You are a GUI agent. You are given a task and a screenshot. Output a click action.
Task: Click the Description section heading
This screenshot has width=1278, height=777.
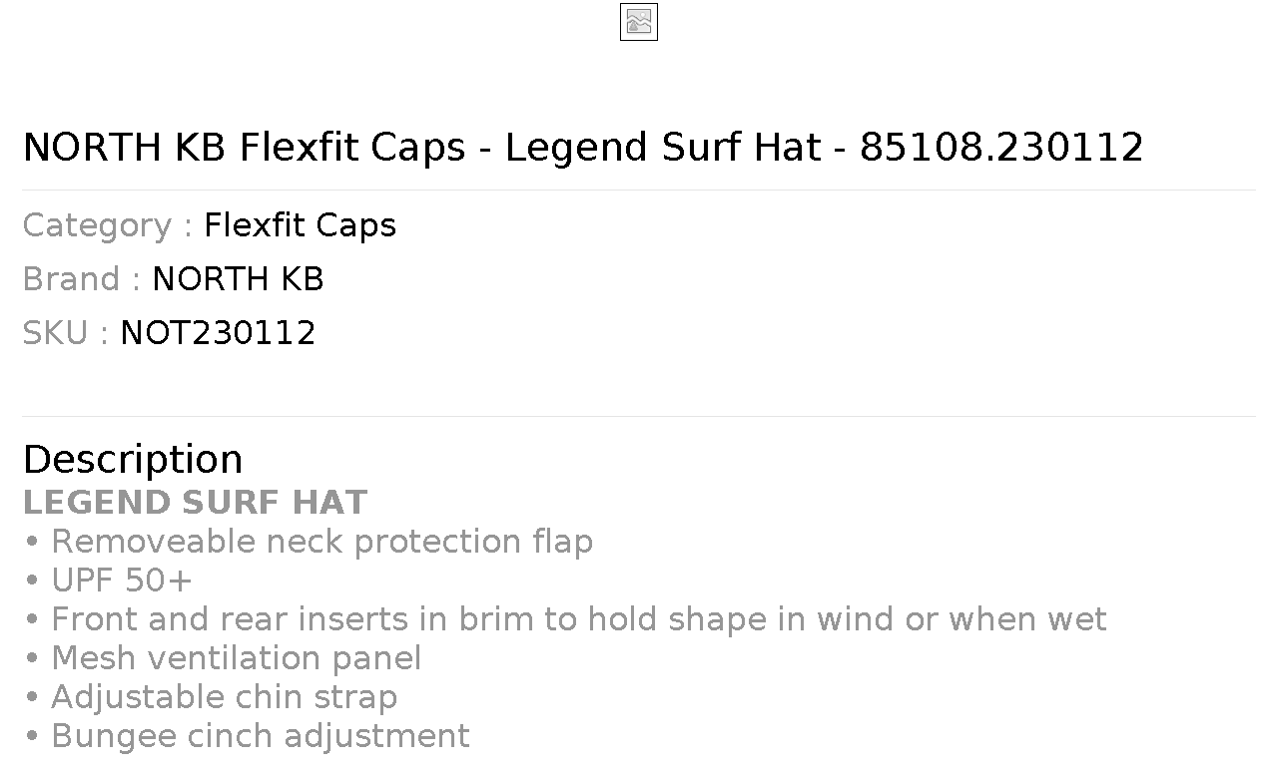pyautogui.click(x=133, y=460)
